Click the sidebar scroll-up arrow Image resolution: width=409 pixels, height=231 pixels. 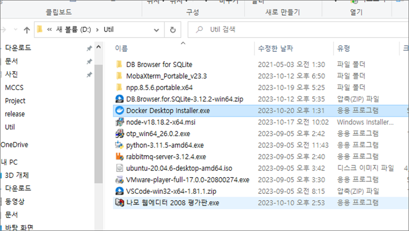click(x=99, y=47)
